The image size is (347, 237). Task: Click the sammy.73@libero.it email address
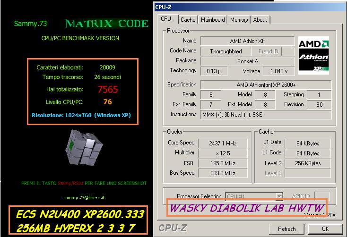pyautogui.click(x=84, y=198)
